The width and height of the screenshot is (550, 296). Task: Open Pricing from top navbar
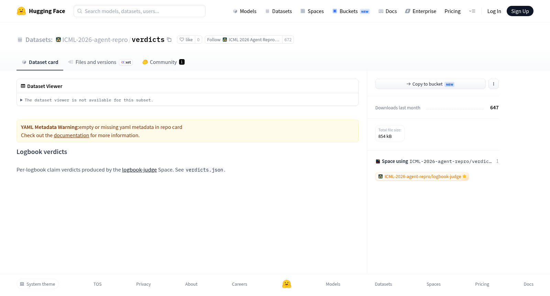[x=452, y=11]
